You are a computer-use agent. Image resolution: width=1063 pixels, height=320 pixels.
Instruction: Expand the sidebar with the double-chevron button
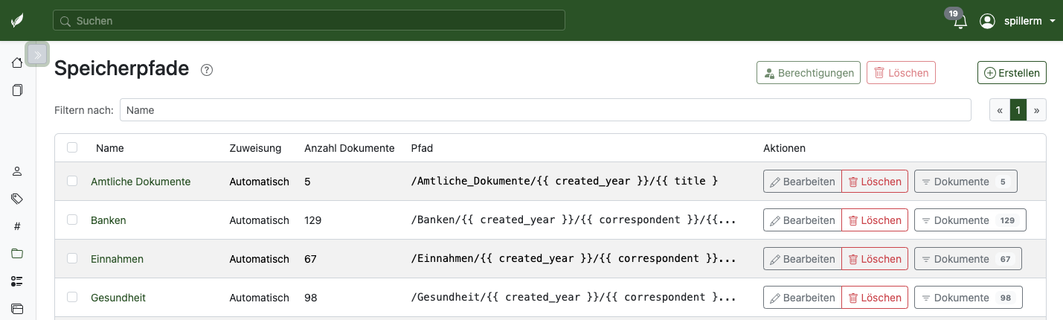coord(37,54)
